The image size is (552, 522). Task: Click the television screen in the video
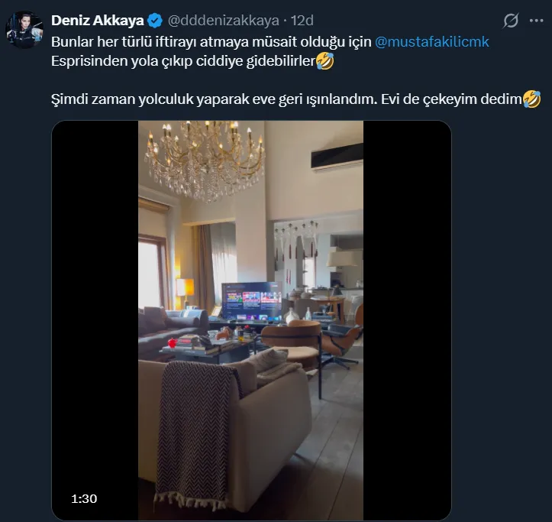251,302
